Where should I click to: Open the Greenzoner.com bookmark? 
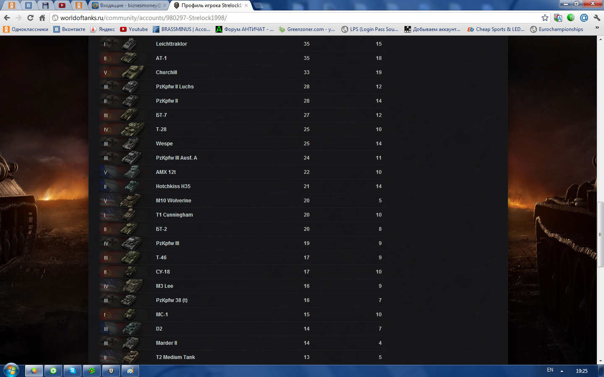[307, 29]
